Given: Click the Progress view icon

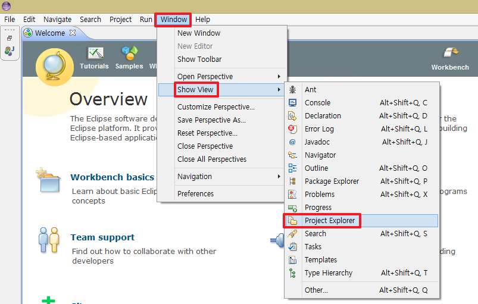Looking at the screenshot, I should 292,208.
